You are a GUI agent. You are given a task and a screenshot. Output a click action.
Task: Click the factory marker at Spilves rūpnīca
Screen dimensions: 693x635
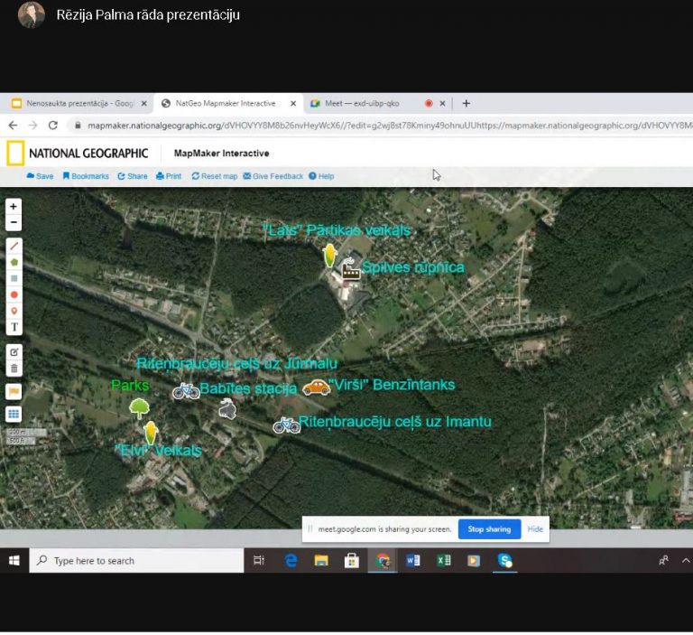(350, 269)
